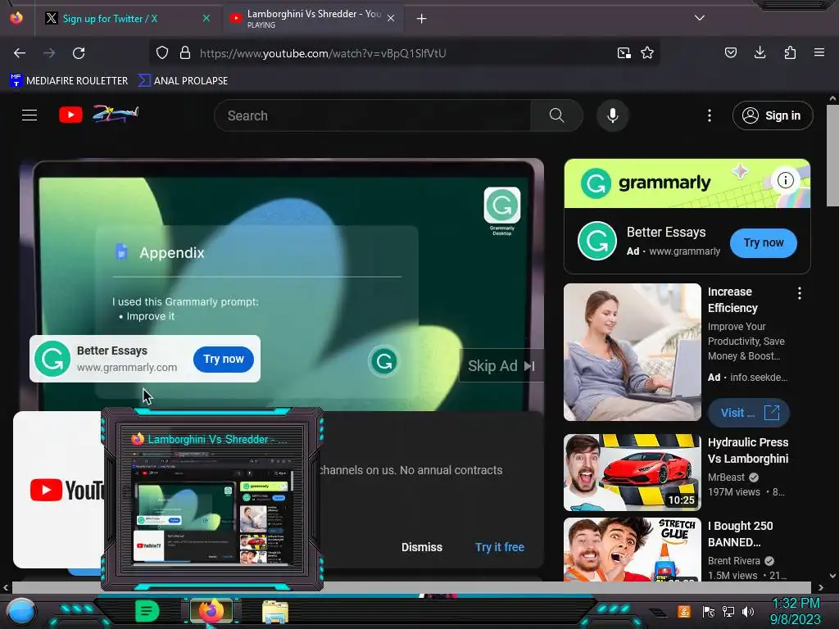Open Hydraulic Press Vs Lamborghini thumbnail

click(633, 473)
